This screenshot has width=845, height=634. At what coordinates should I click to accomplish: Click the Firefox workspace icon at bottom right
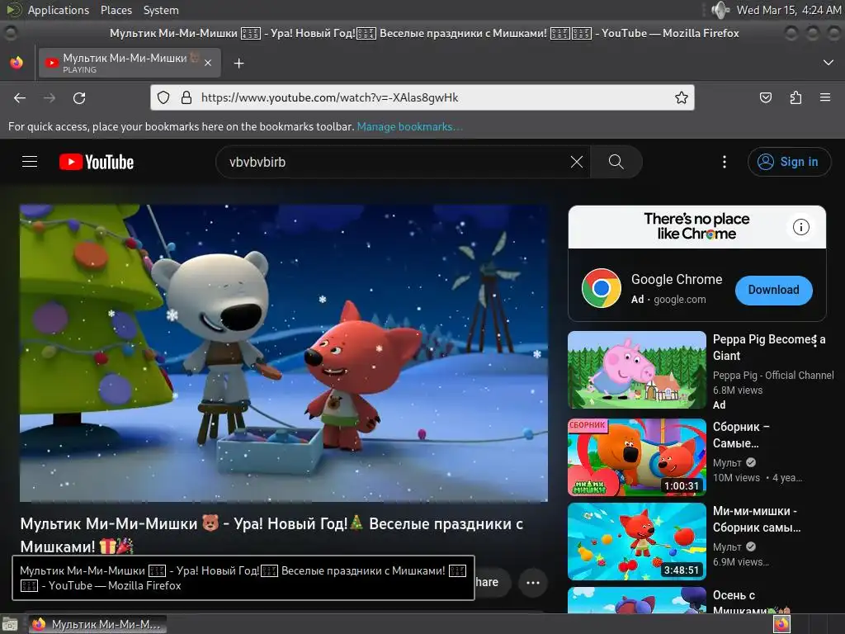point(781,624)
